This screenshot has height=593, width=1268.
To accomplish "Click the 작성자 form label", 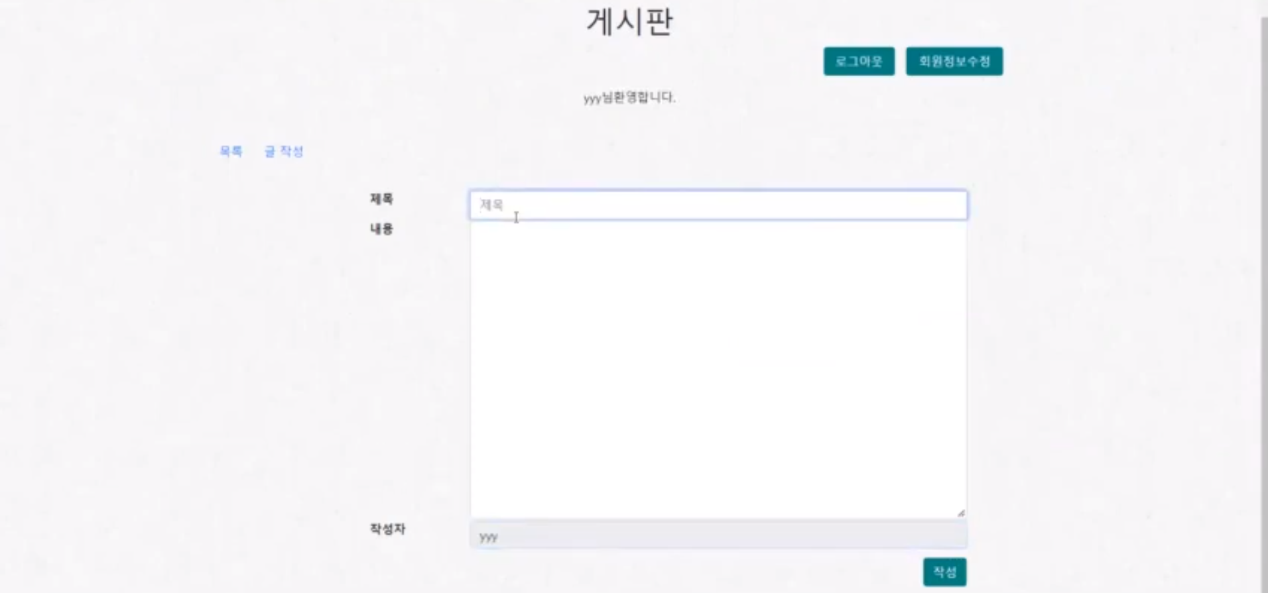I will (x=387, y=529).
